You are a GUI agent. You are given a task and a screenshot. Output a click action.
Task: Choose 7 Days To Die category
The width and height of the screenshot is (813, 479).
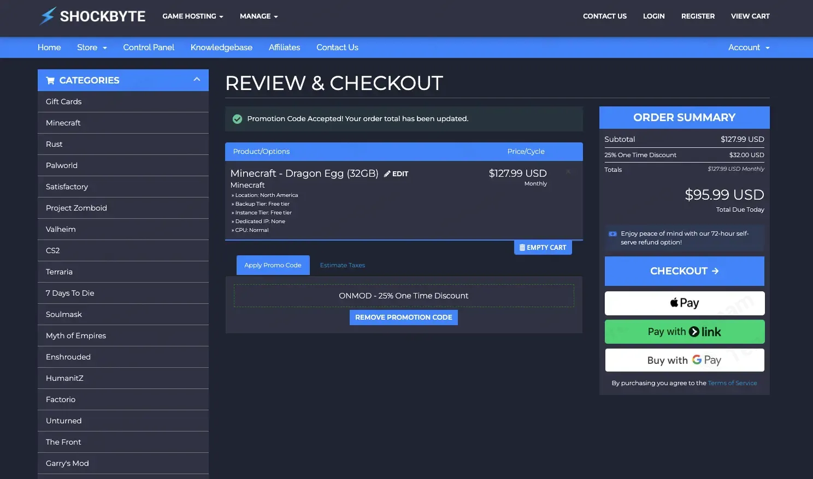click(x=123, y=293)
